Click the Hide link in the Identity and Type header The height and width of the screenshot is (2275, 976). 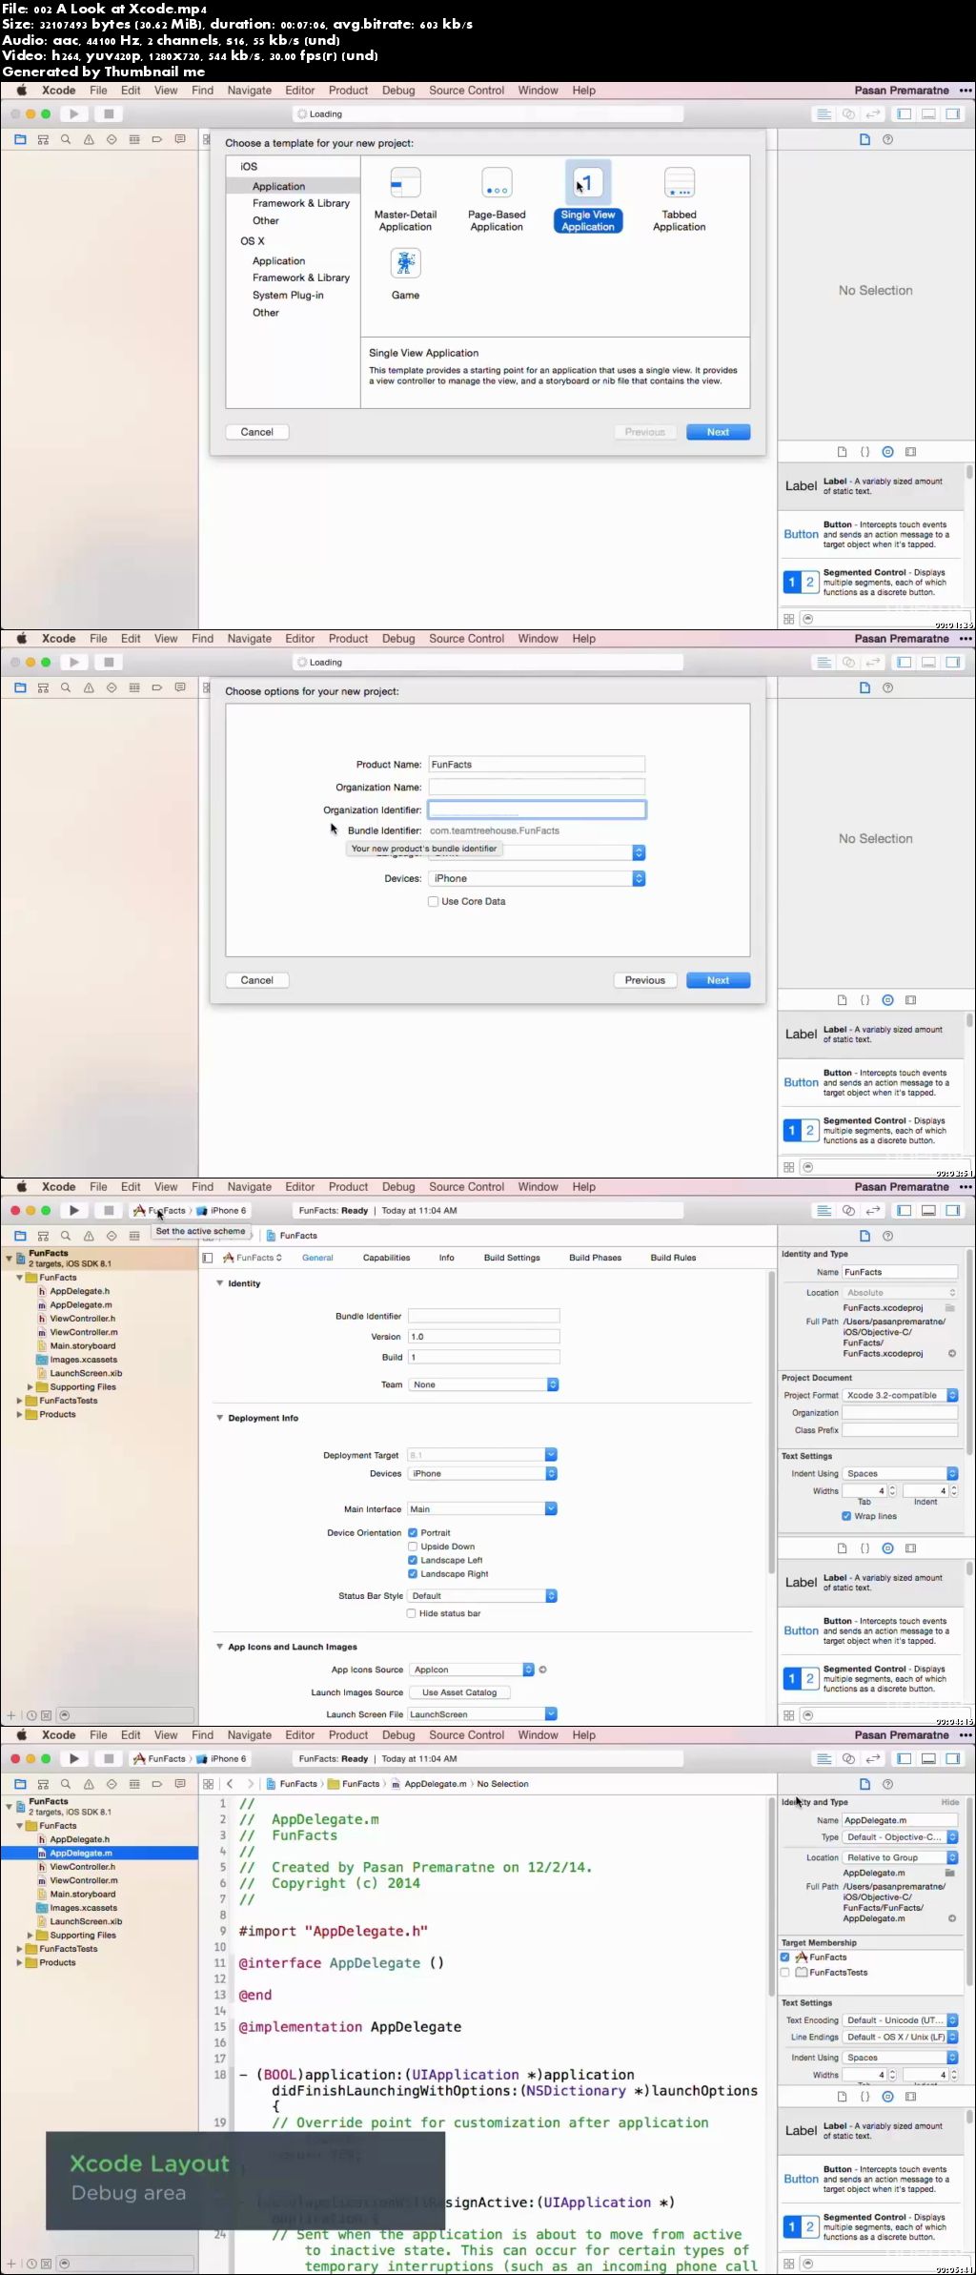coord(950,1802)
